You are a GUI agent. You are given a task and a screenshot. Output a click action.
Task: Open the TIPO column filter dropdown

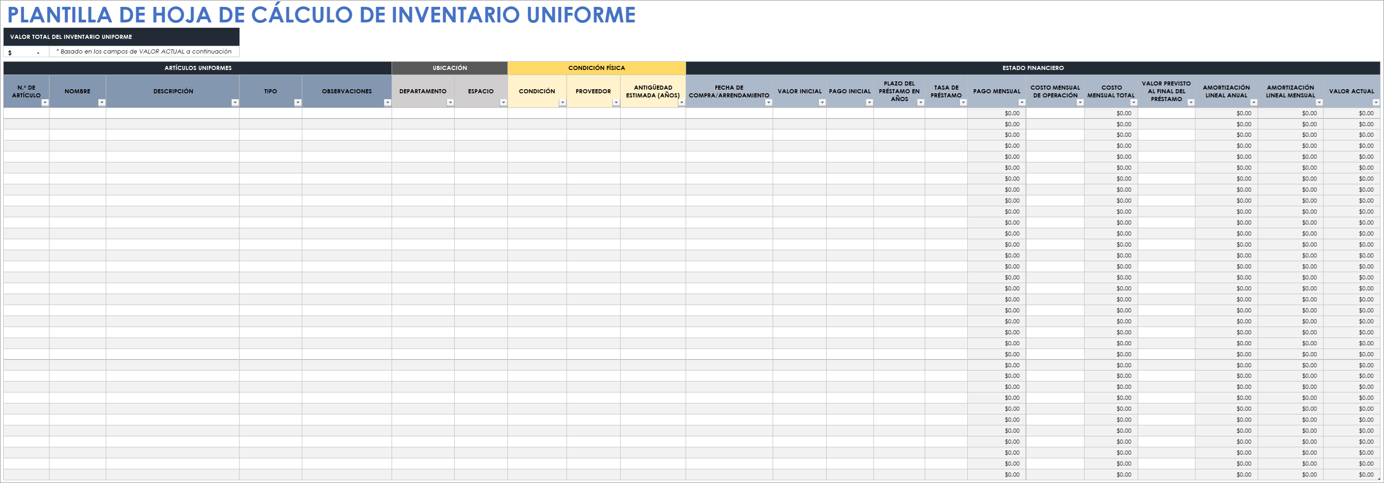pyautogui.click(x=298, y=102)
